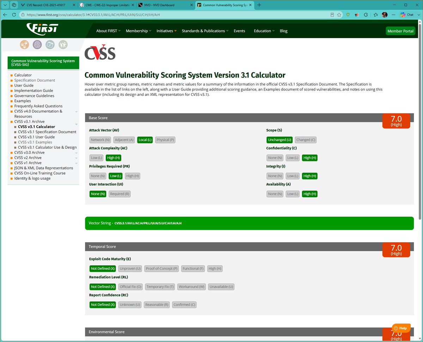Open browser Settings and more ellipsis
Image resolution: width=423 pixels, height=342 pixels.
coord(393,15)
